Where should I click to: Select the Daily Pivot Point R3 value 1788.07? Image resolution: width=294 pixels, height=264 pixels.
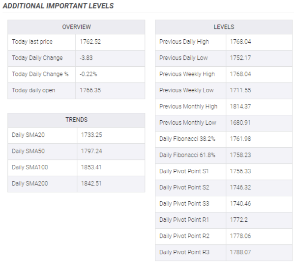click(240, 252)
